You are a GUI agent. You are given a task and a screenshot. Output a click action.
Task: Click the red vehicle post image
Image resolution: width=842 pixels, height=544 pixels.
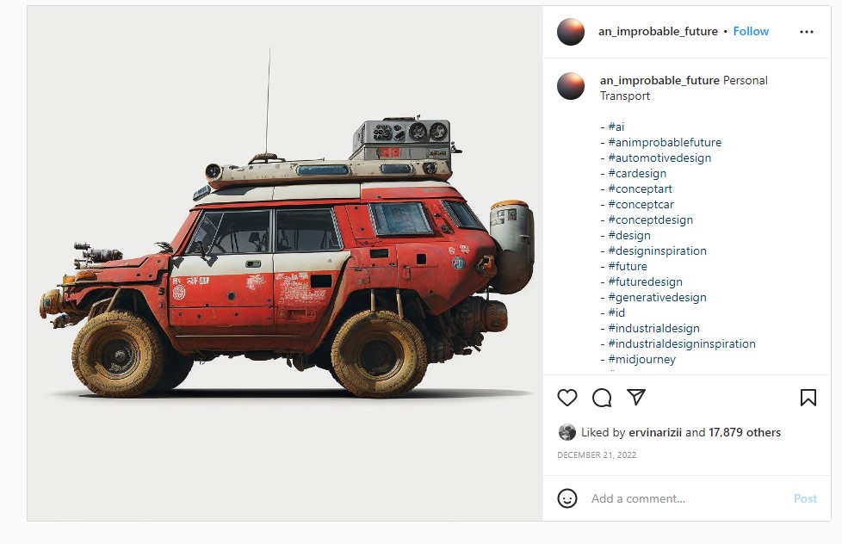[x=285, y=263]
